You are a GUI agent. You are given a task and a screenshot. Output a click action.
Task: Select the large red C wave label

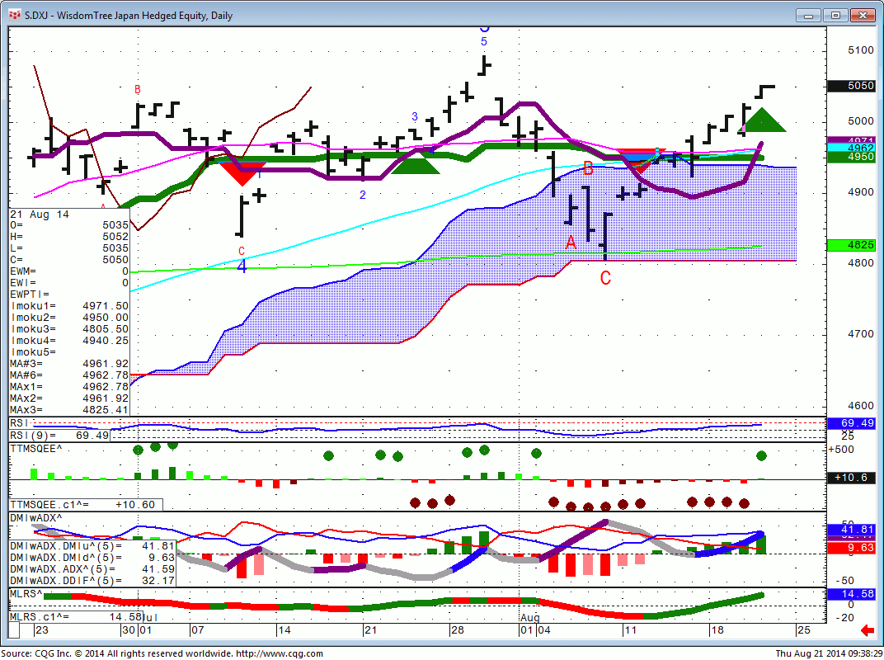(x=605, y=278)
